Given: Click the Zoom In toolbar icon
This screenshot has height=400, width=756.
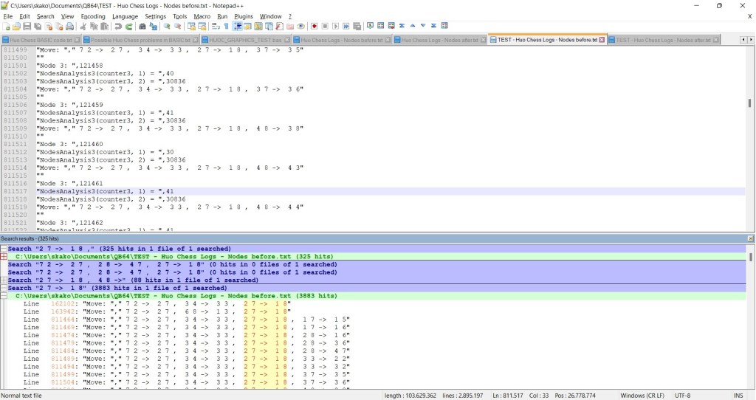Looking at the screenshot, I should click(x=167, y=27).
